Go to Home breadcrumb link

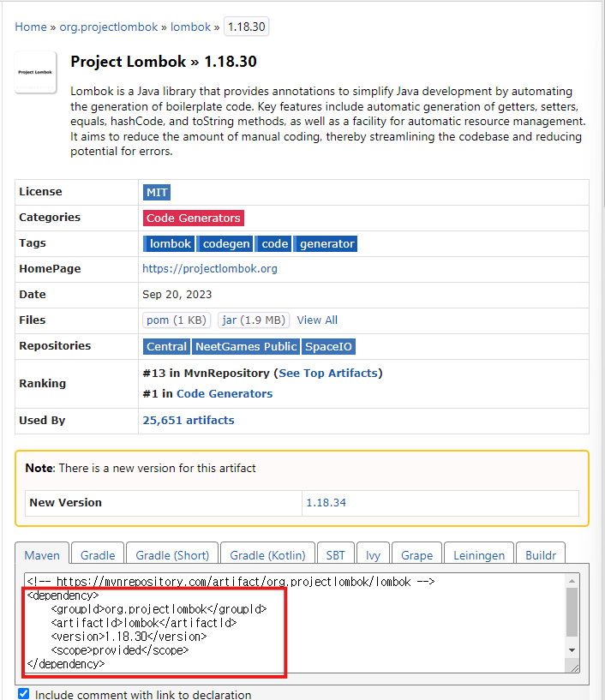coord(31,27)
